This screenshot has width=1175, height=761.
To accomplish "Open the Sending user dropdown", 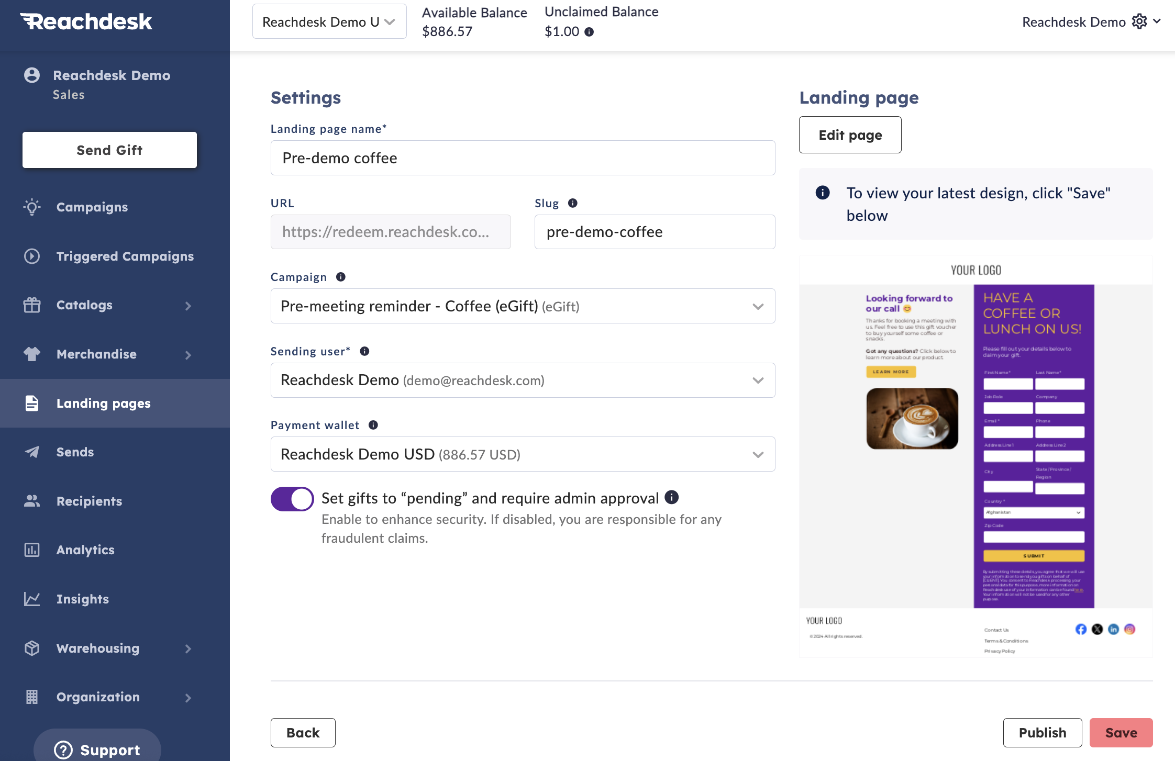I will (x=523, y=380).
